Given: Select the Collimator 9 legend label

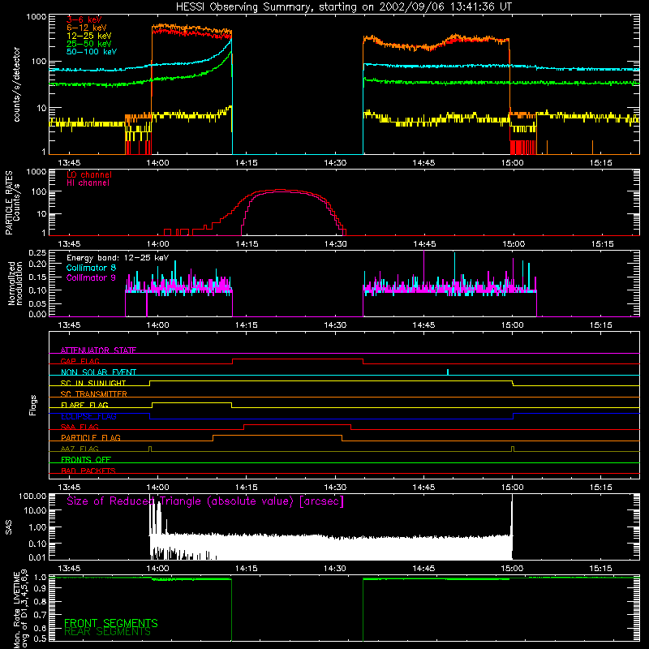Looking at the screenshot, I should pyautogui.click(x=91, y=277).
